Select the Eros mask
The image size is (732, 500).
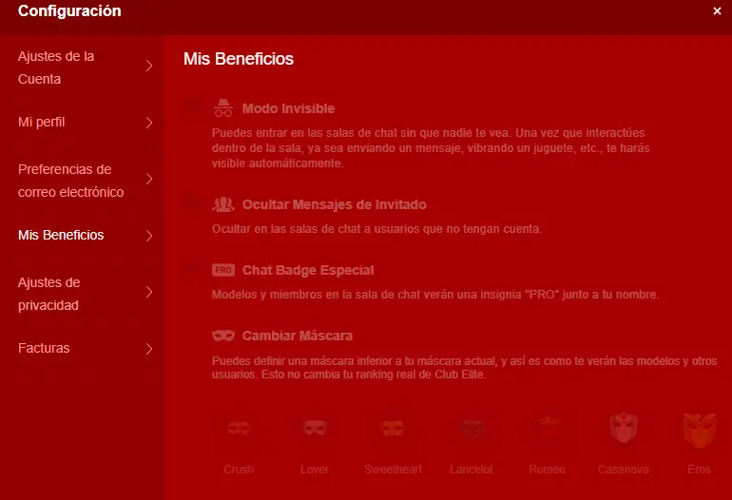[x=699, y=430]
